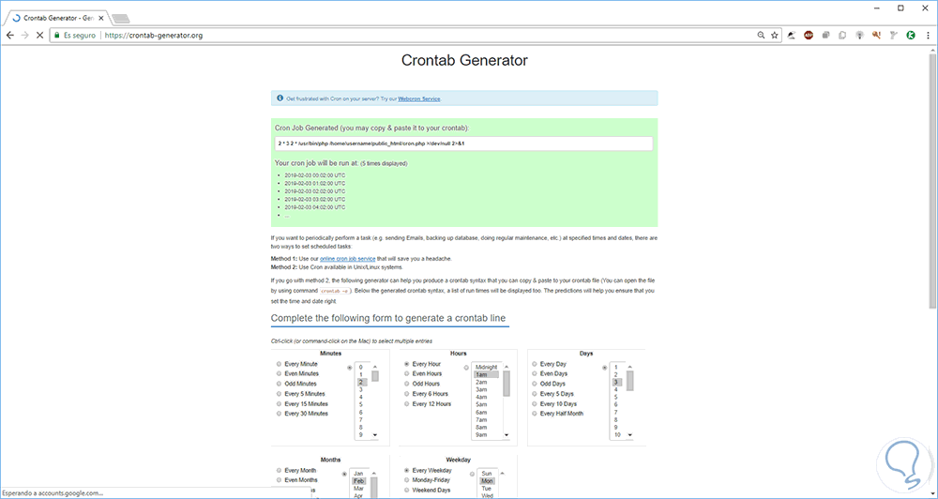Screen dimensions: 938x499
Task: Click up arrow of Days list
Action: click(630, 367)
